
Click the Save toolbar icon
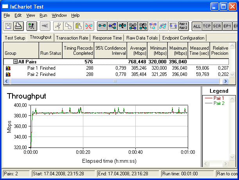coord(8,26)
